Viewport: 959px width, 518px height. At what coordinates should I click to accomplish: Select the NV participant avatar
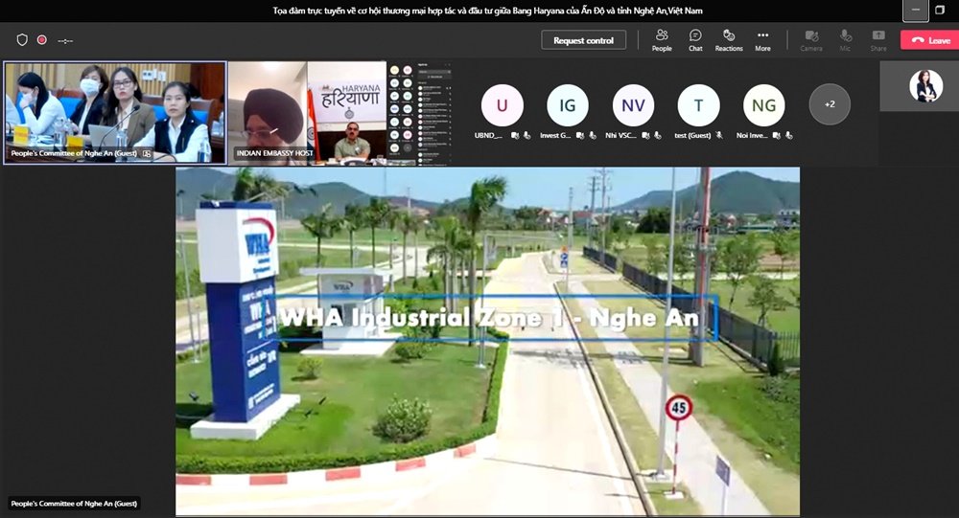[633, 105]
